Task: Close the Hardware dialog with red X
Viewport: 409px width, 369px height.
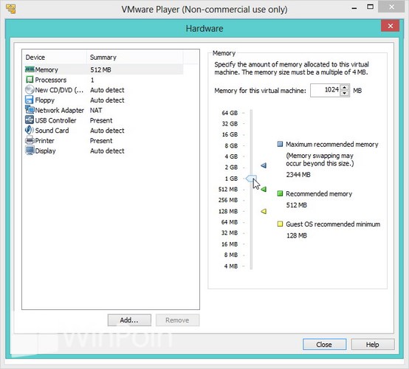Action: point(391,26)
